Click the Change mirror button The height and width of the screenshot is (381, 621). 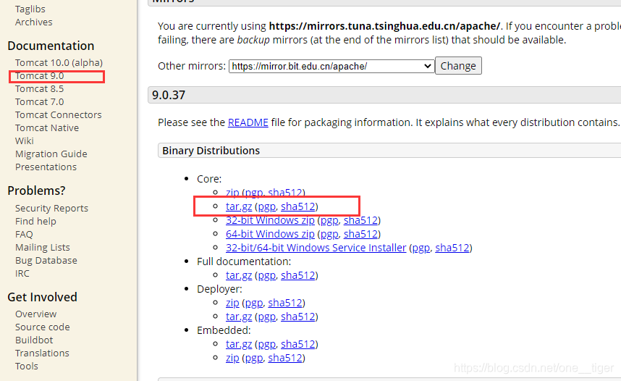tap(458, 66)
